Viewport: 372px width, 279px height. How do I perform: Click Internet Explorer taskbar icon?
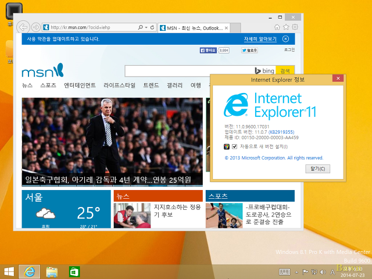[x=30, y=272]
